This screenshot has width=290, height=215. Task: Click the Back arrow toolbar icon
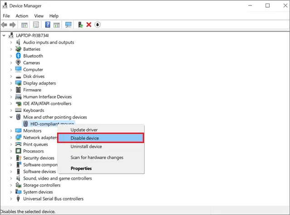(x=4, y=24)
